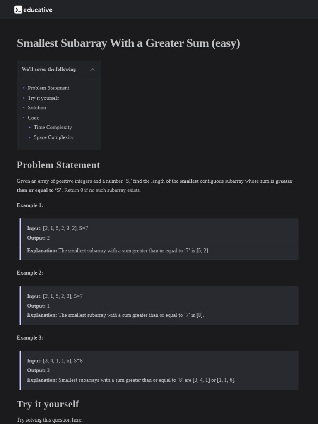Collapse the 'We'll cover the following' chevron
Viewport: 318px width, 424px height.
[92, 70]
